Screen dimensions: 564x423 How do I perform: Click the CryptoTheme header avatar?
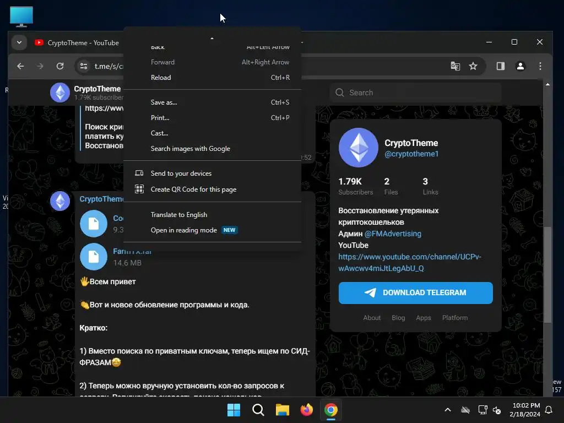coord(60,93)
